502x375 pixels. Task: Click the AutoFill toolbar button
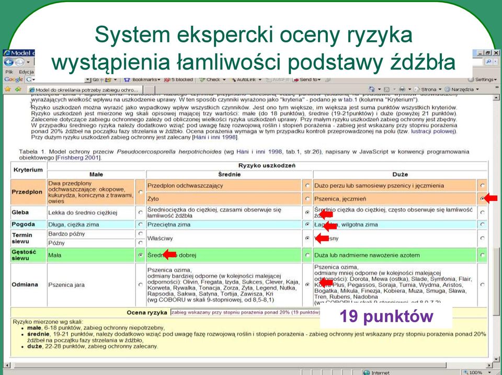pyautogui.click(x=277, y=79)
